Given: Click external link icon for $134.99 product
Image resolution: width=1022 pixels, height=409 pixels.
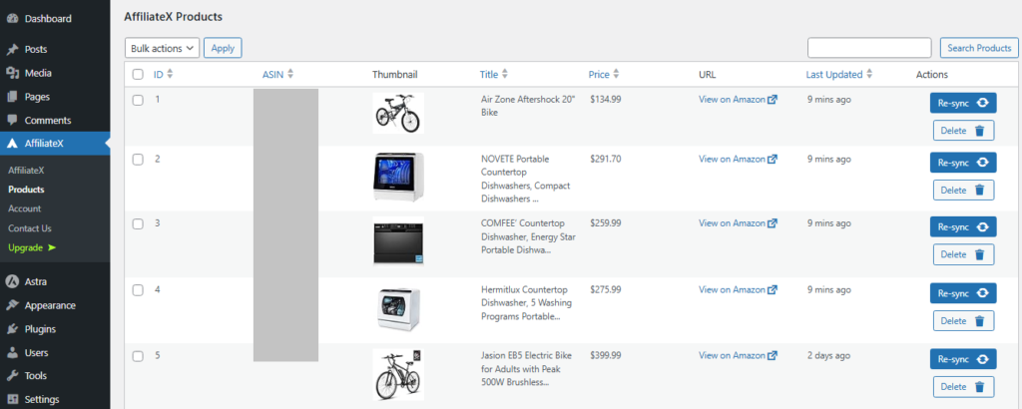Looking at the screenshot, I should coord(772,100).
